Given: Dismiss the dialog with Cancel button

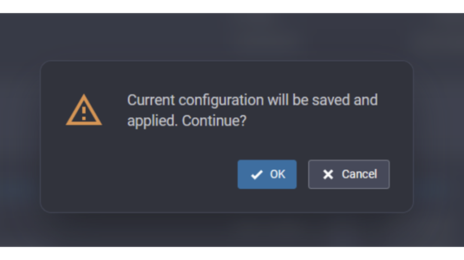Looking at the screenshot, I should pos(349,174).
